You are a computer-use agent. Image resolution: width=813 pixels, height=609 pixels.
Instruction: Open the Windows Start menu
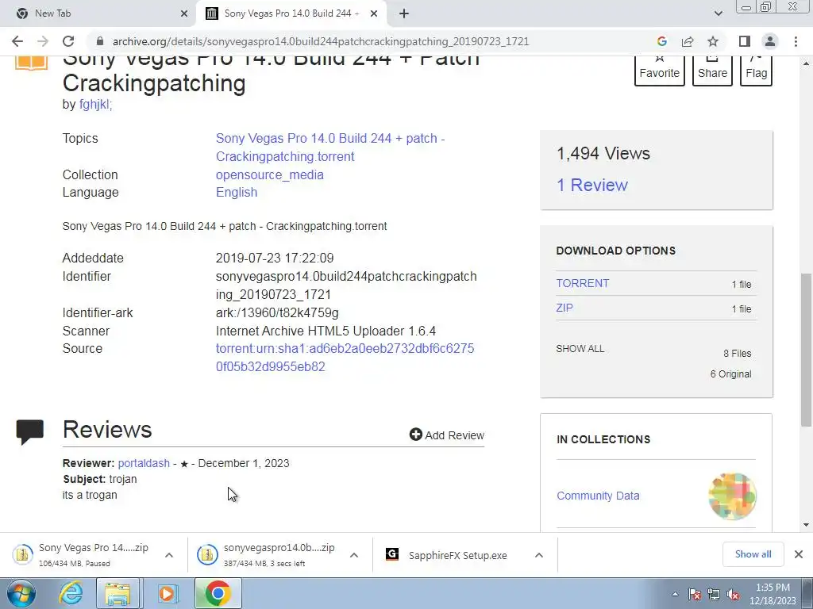pos(21,593)
